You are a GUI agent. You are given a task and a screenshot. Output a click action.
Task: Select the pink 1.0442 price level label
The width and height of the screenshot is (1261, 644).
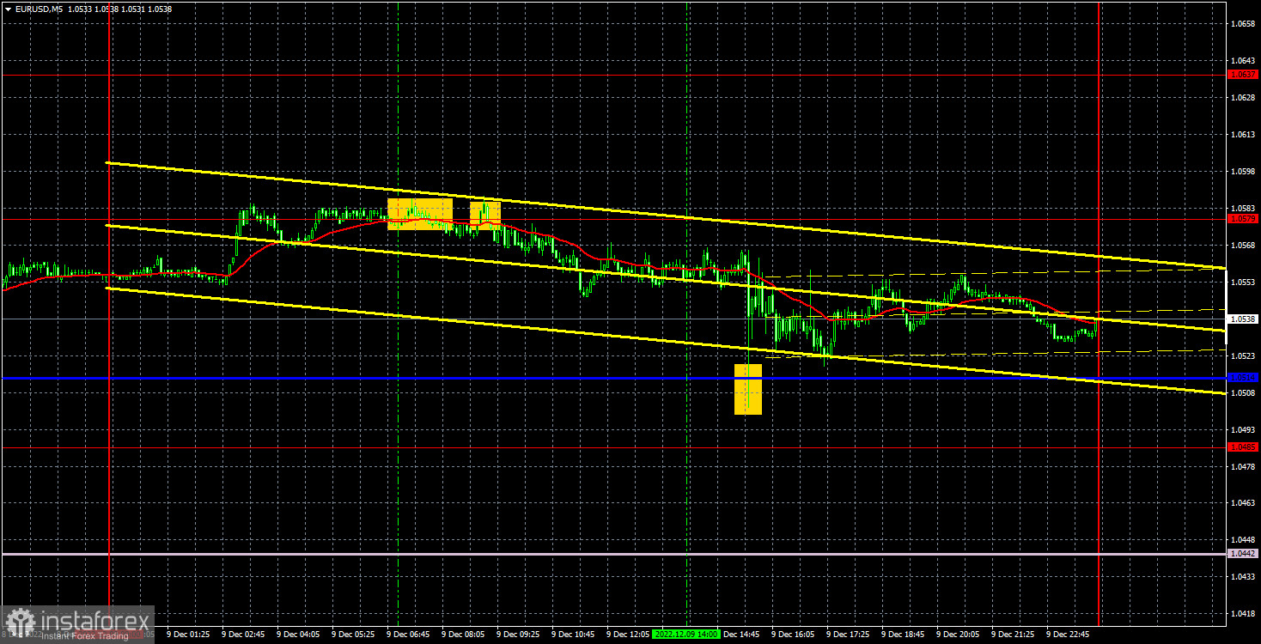(1243, 555)
